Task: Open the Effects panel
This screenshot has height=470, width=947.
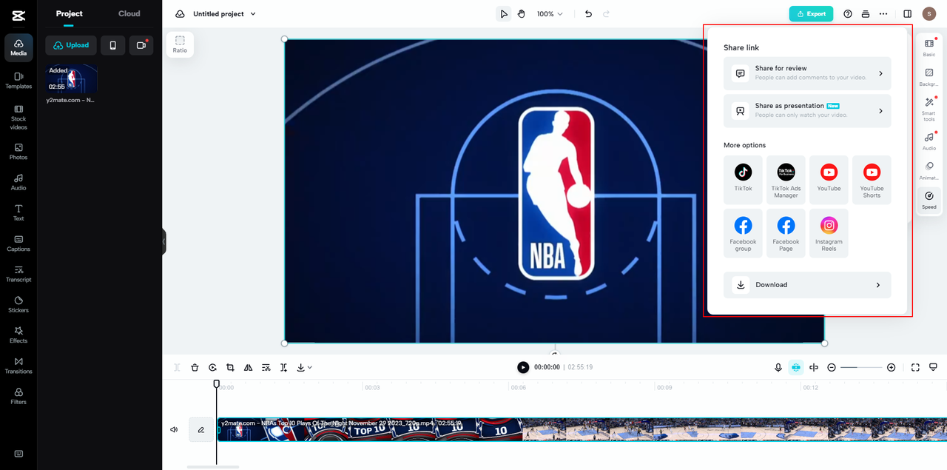Action: pyautogui.click(x=18, y=335)
